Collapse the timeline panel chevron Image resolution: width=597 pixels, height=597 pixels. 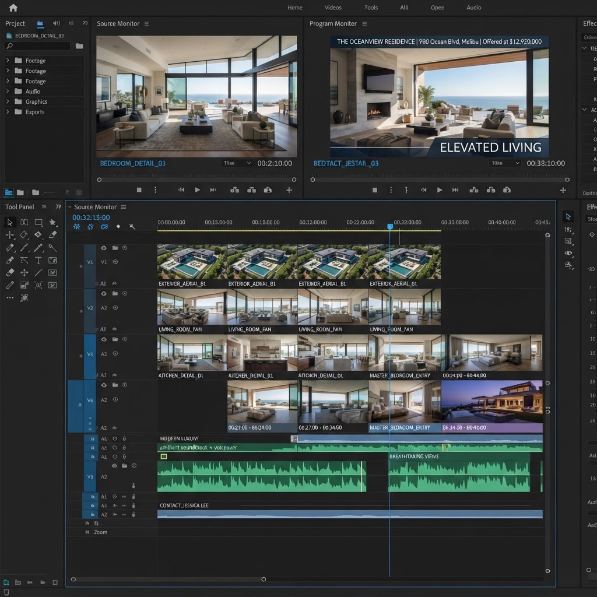[70, 207]
